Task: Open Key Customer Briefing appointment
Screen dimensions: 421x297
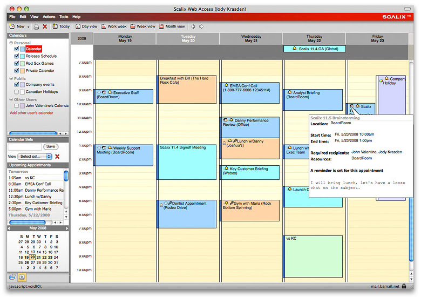Action: (x=250, y=172)
